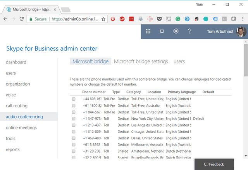Check the +1 312-809 Chicago row
This screenshot has width=248, height=170.
coord(74,132)
